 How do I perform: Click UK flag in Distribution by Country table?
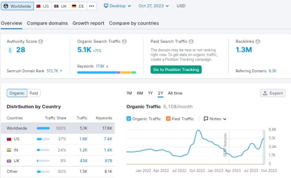9,161
